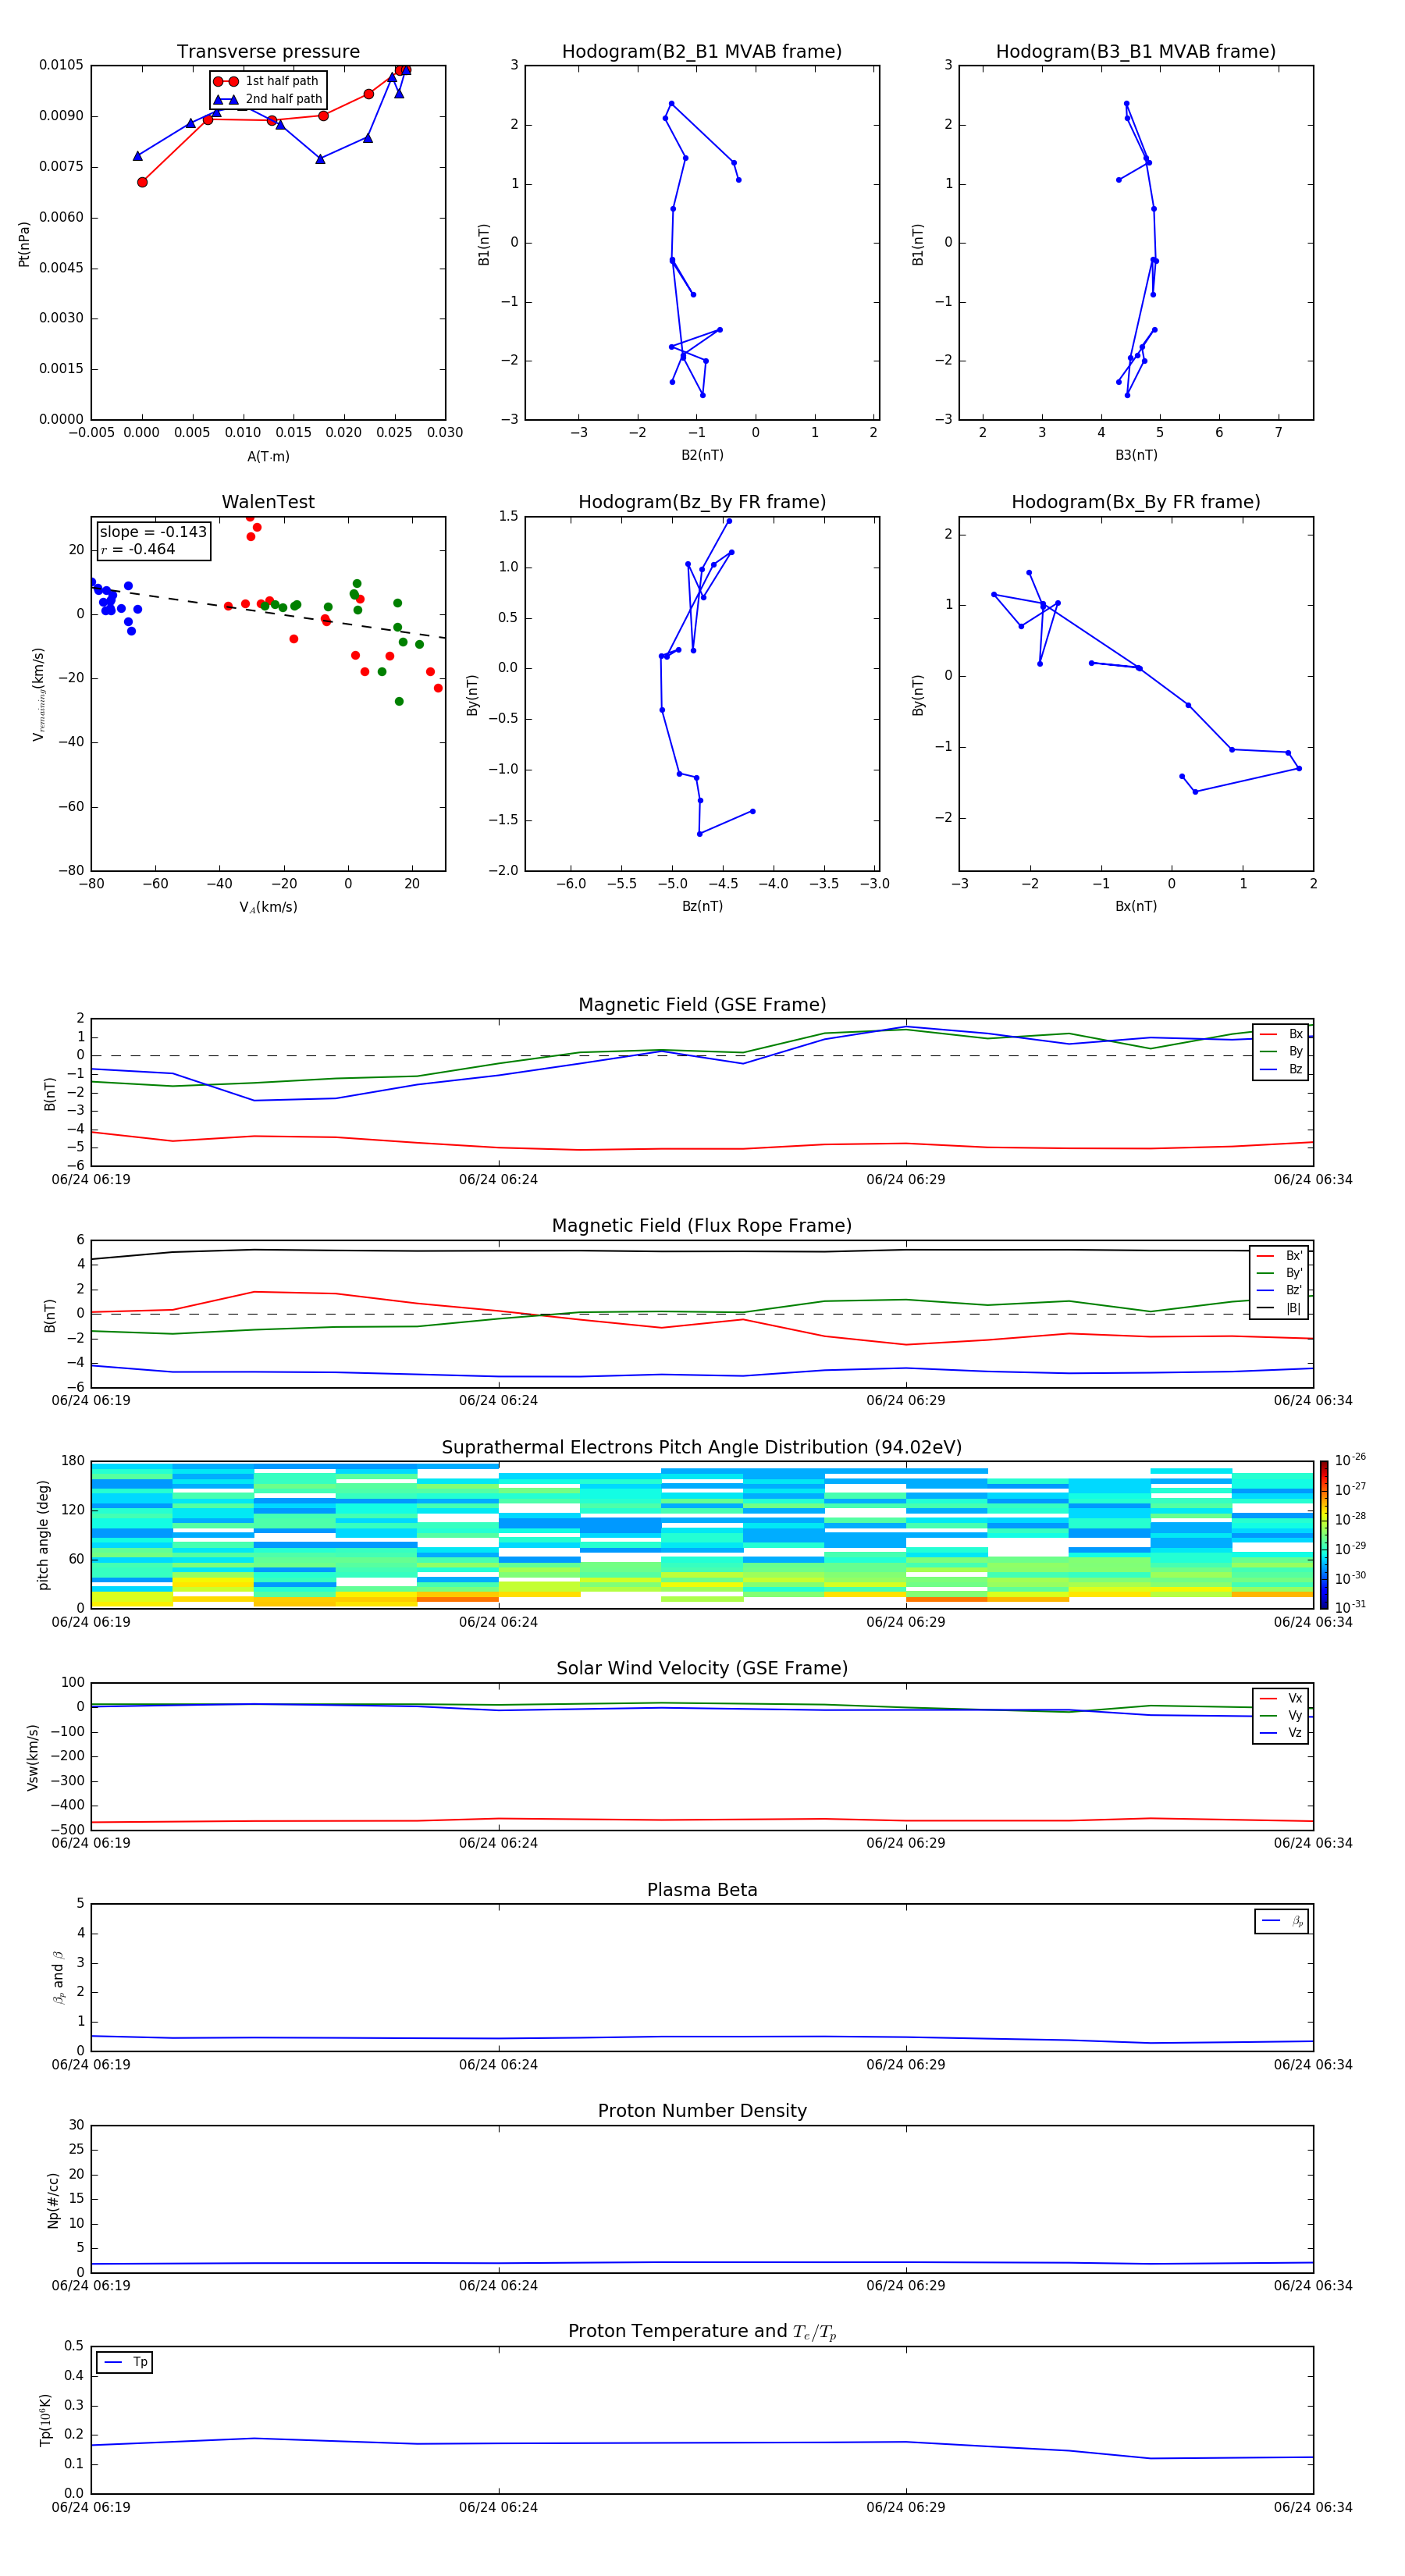Image resolution: width=1405 pixels, height=2576 pixels.
Task: Click 'B3(nT)' x-axis label
Action: point(1136,455)
